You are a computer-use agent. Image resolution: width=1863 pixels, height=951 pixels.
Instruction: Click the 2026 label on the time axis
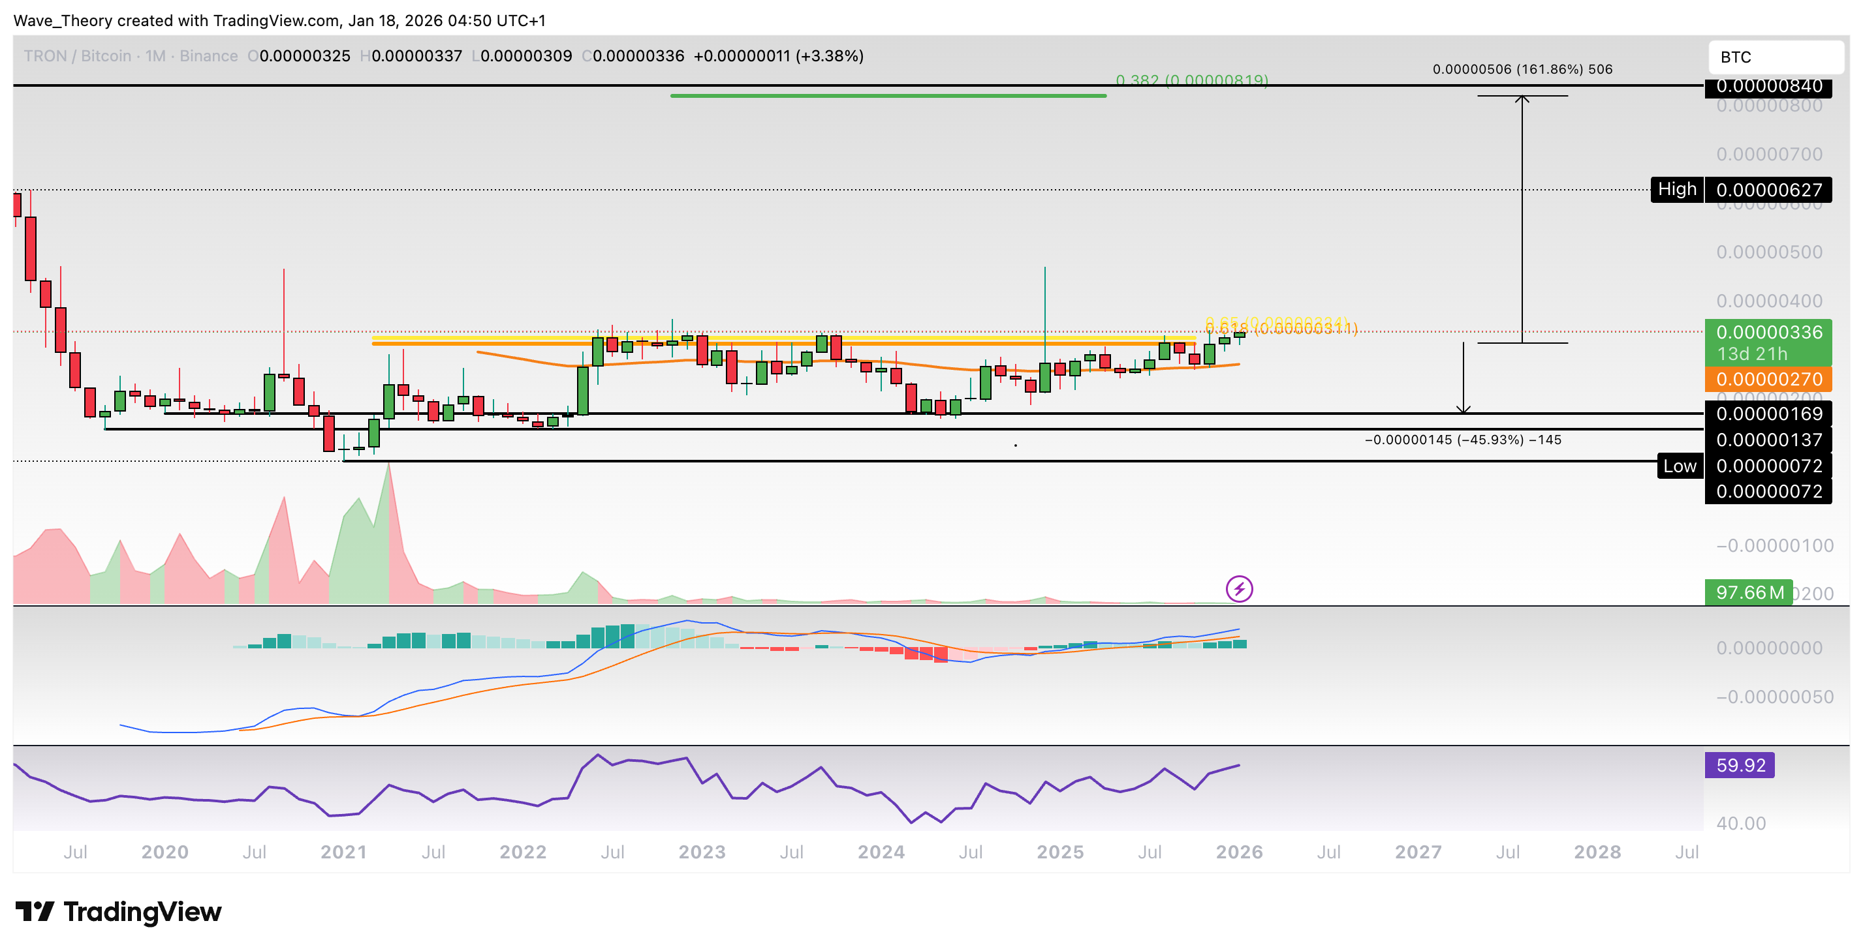1238,852
